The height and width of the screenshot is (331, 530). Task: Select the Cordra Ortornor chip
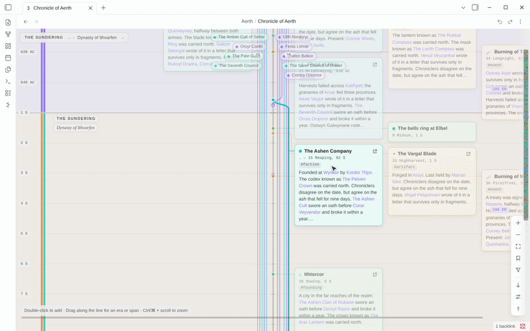point(304,75)
